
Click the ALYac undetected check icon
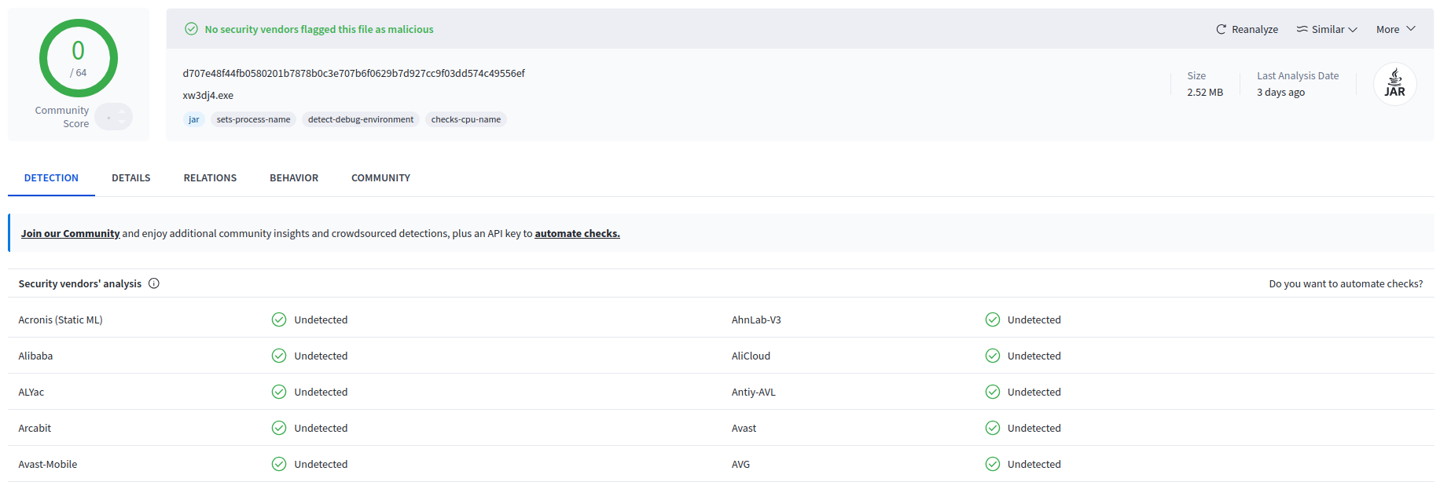click(x=279, y=392)
